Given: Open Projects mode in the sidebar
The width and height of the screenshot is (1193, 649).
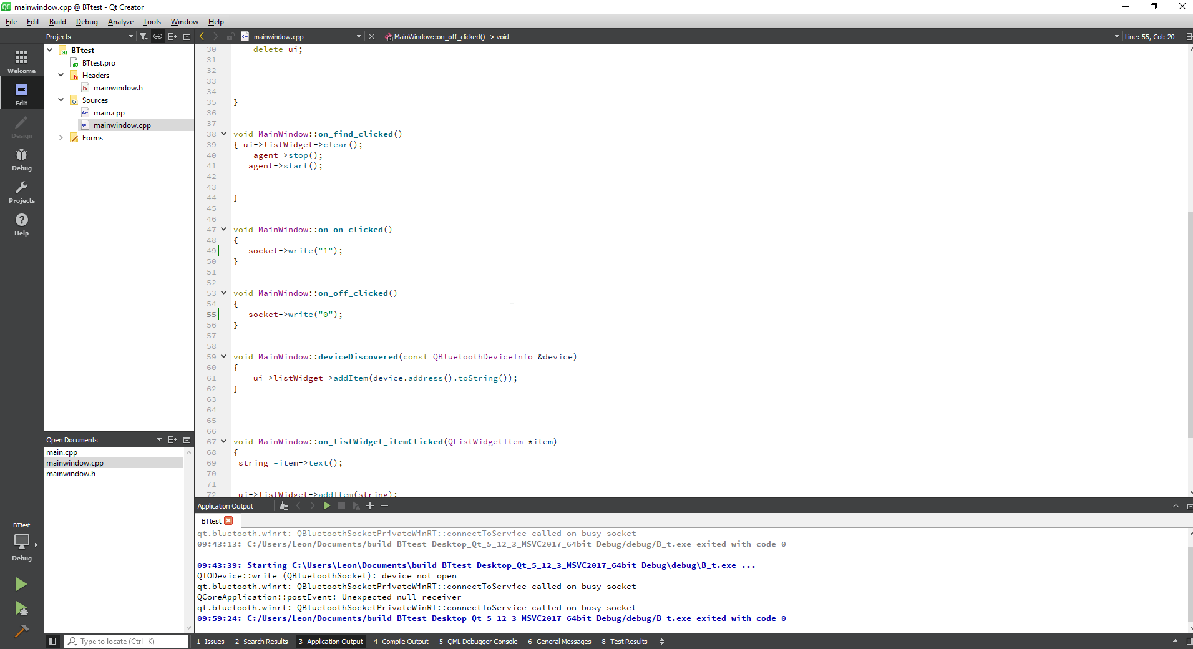Looking at the screenshot, I should tap(22, 192).
